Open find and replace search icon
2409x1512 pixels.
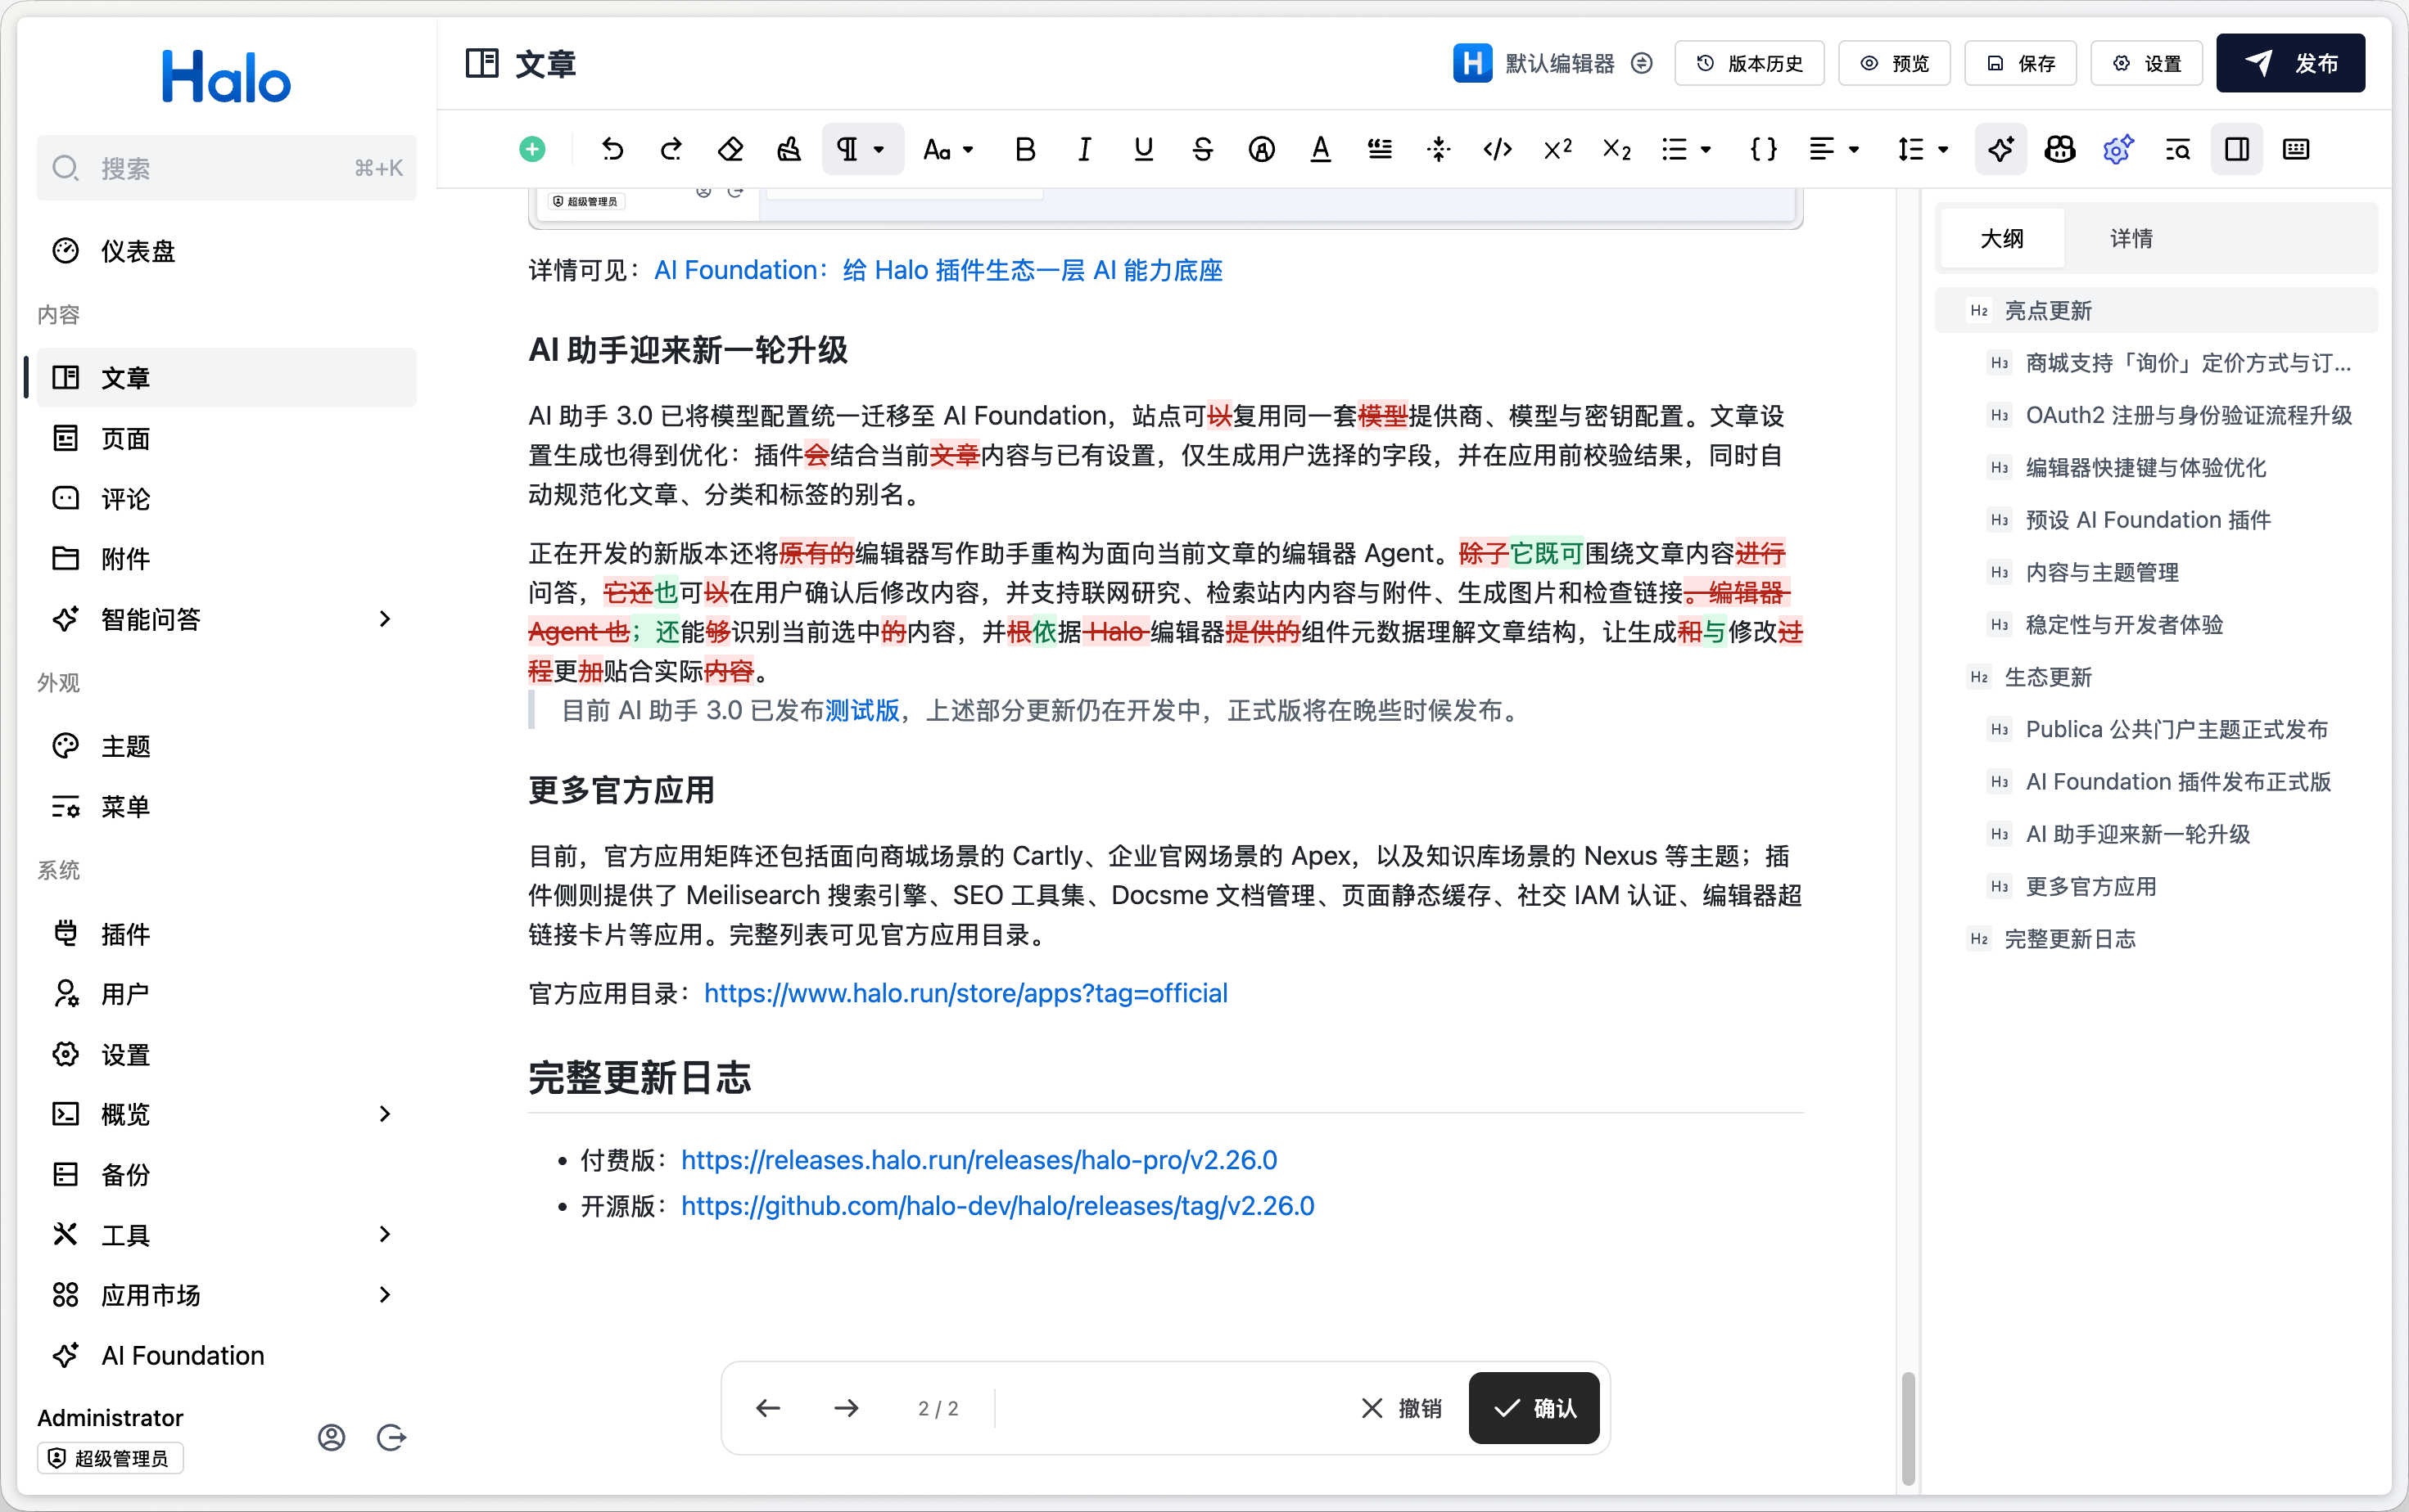[2178, 150]
